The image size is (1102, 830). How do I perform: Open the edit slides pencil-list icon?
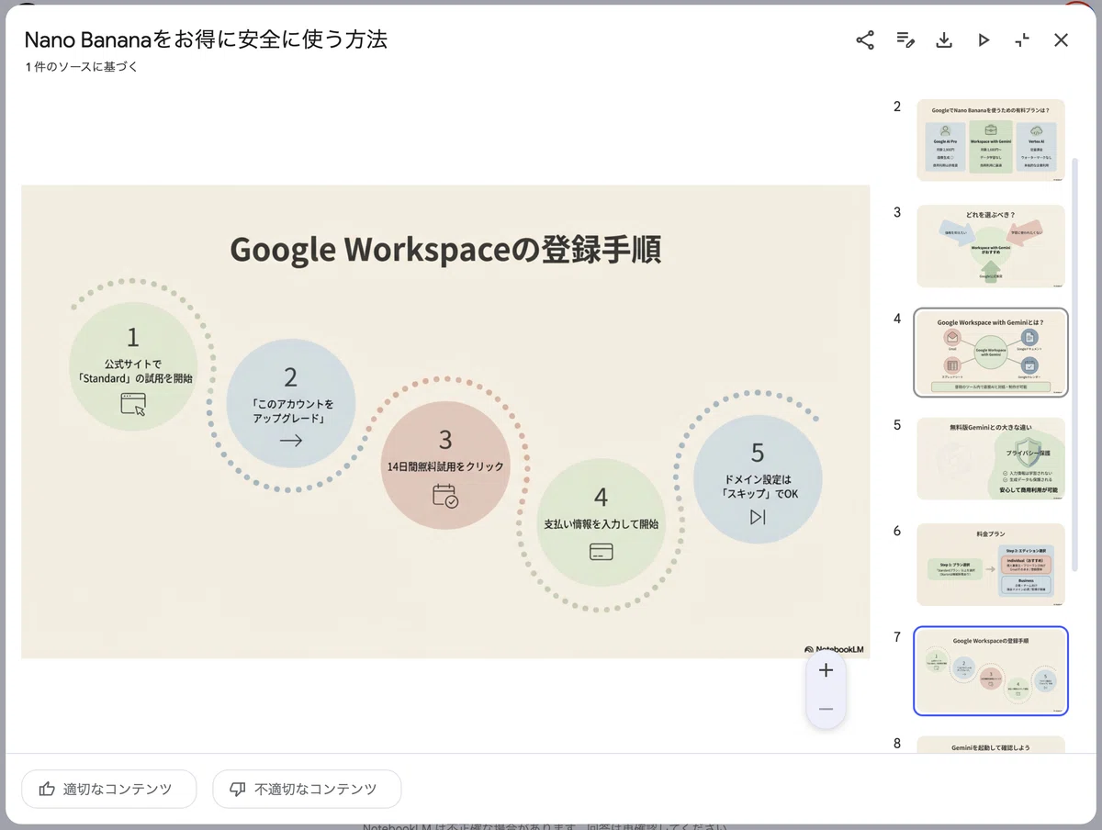[905, 39]
